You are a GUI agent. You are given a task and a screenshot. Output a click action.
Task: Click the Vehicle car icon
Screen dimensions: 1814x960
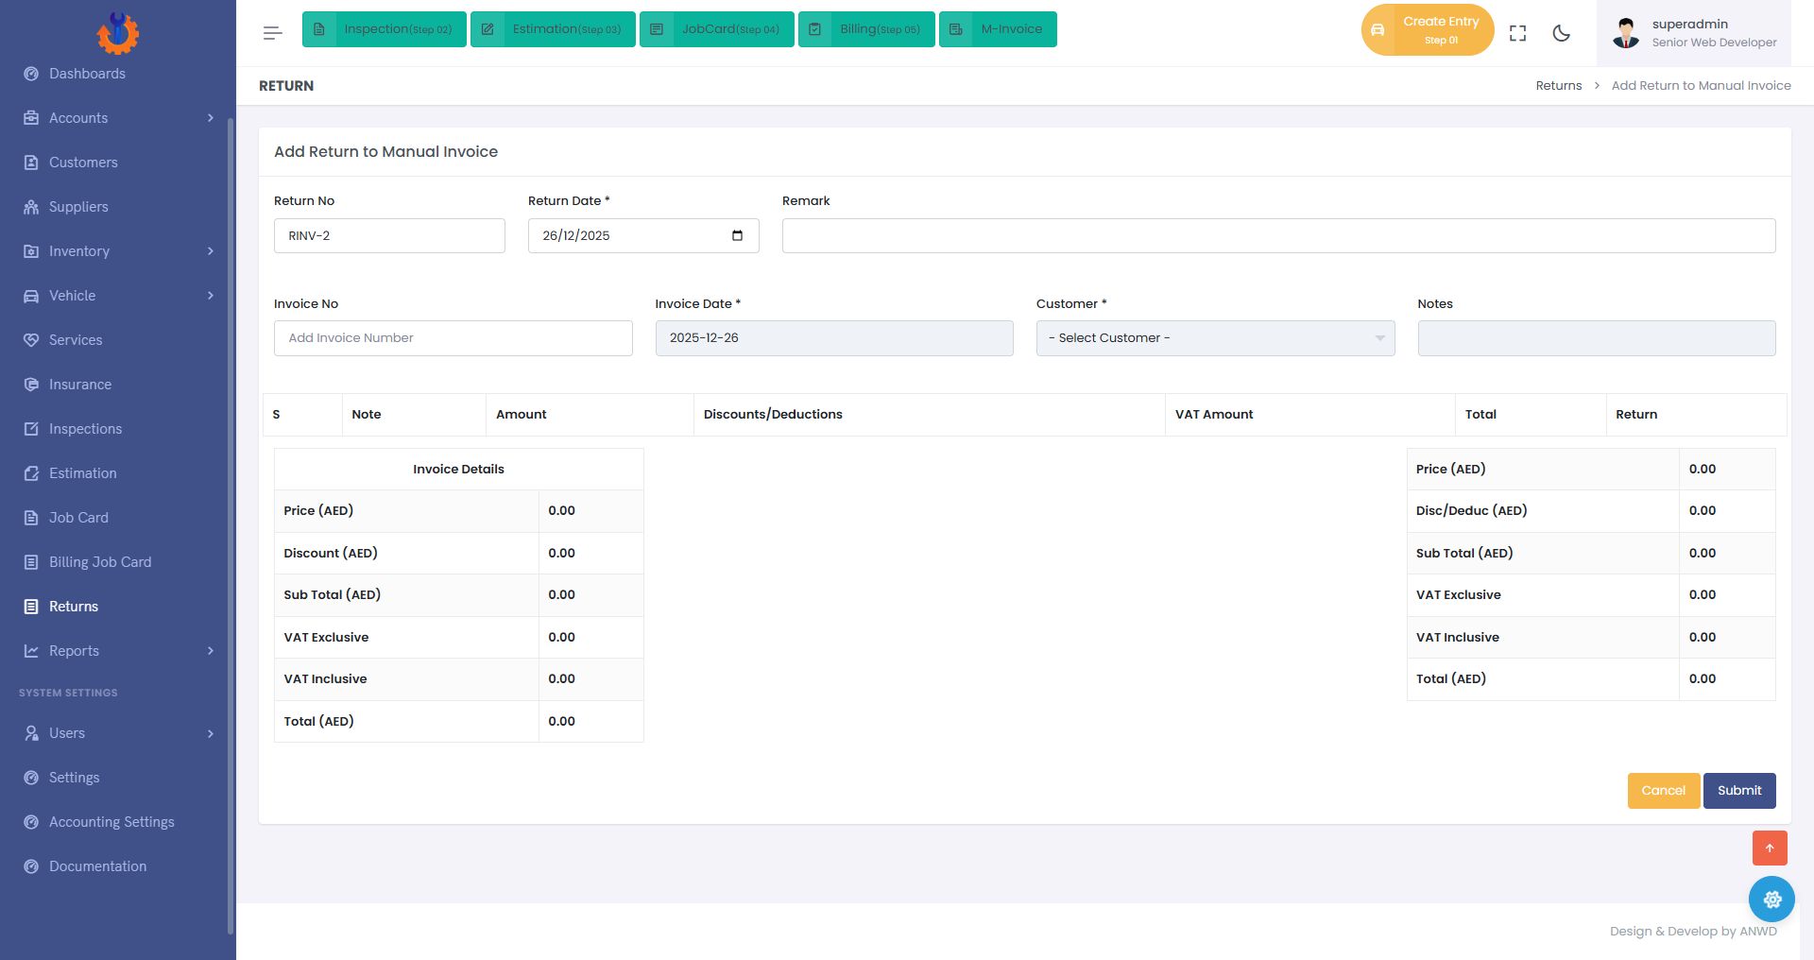coord(31,296)
